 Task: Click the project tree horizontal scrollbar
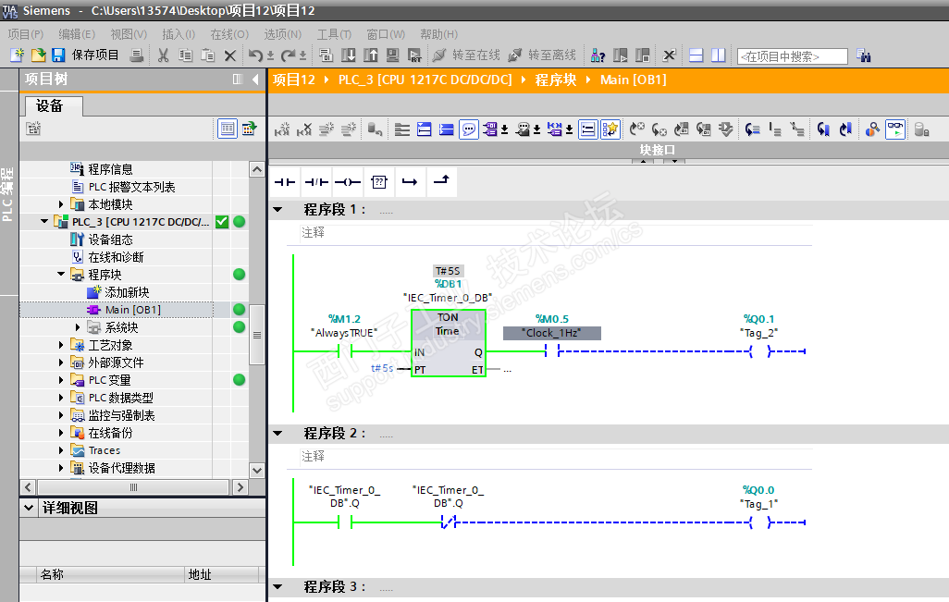click(x=133, y=487)
